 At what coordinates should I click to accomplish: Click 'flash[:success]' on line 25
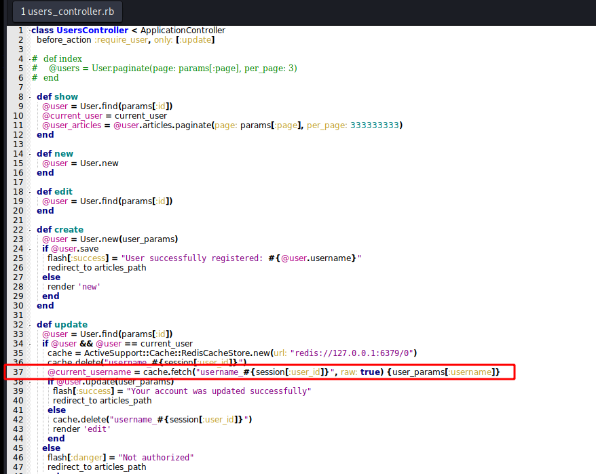(78, 258)
